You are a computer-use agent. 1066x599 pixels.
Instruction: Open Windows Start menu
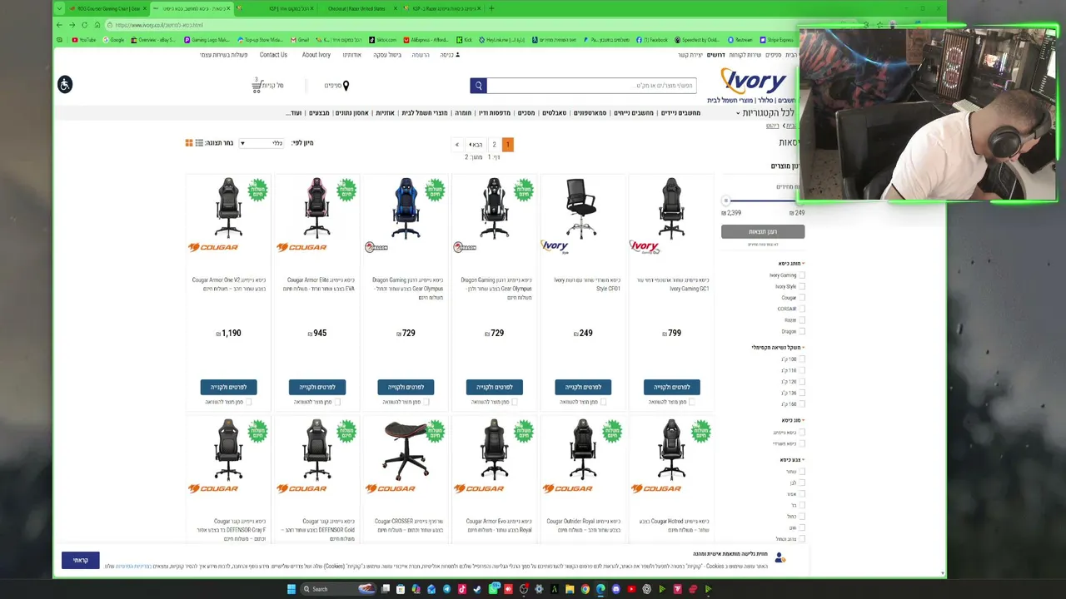click(x=291, y=589)
